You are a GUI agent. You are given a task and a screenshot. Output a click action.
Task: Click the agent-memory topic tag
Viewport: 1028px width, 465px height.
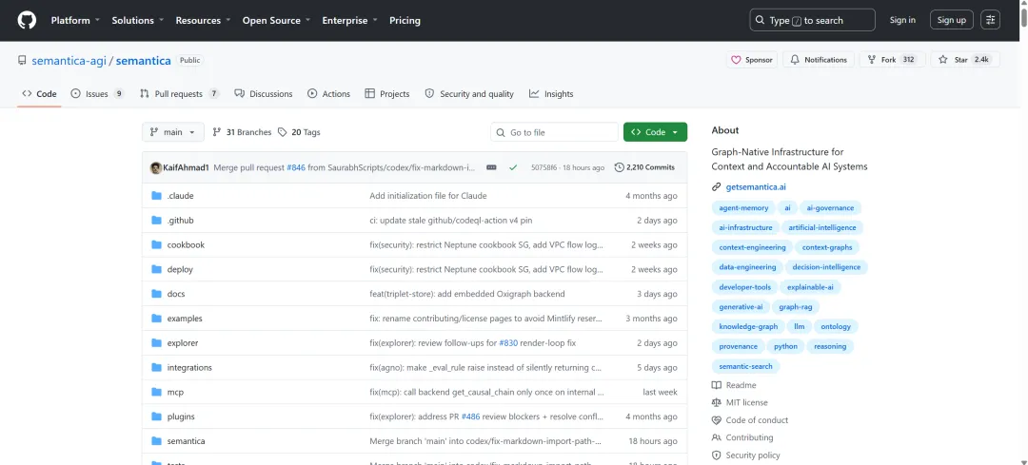point(743,207)
